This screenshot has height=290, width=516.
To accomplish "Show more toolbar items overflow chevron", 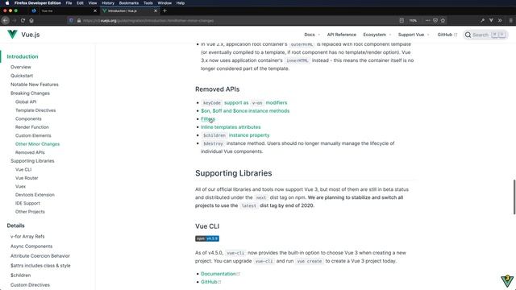I will click(x=500, y=20).
